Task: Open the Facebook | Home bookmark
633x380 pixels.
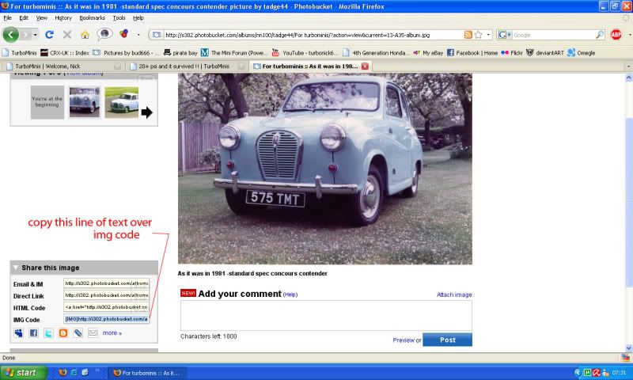Action: tap(472, 53)
